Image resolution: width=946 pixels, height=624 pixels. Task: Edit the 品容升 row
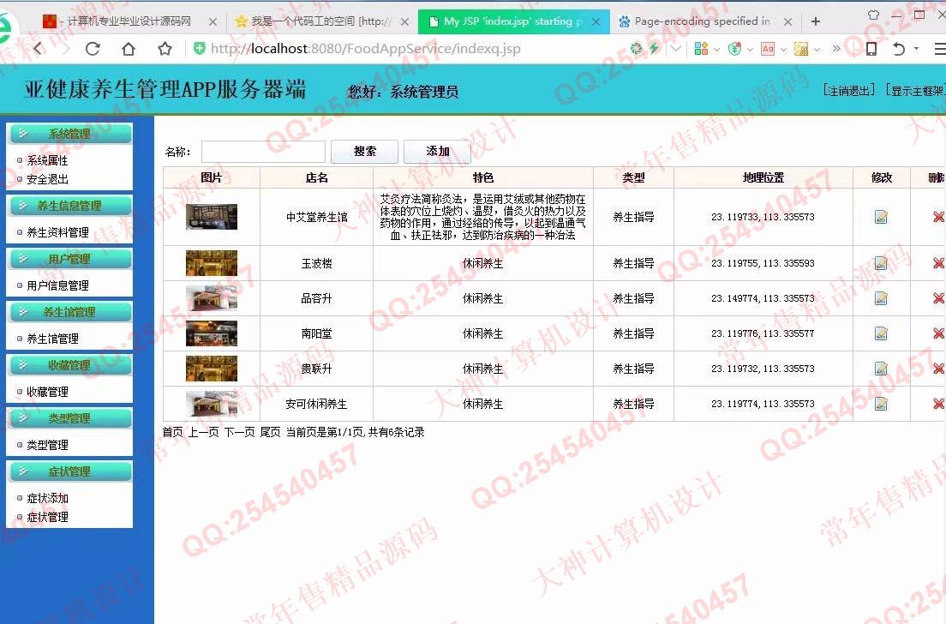(881, 298)
